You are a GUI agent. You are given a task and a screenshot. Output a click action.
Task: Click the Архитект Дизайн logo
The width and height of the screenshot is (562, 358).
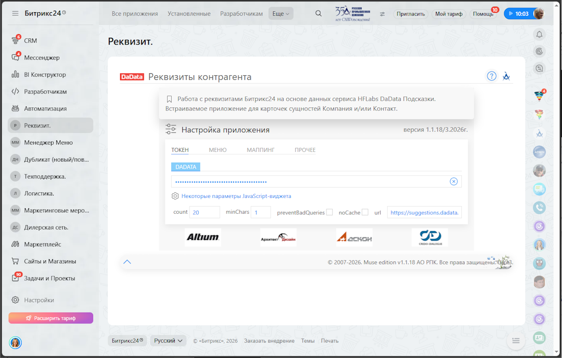(x=278, y=237)
